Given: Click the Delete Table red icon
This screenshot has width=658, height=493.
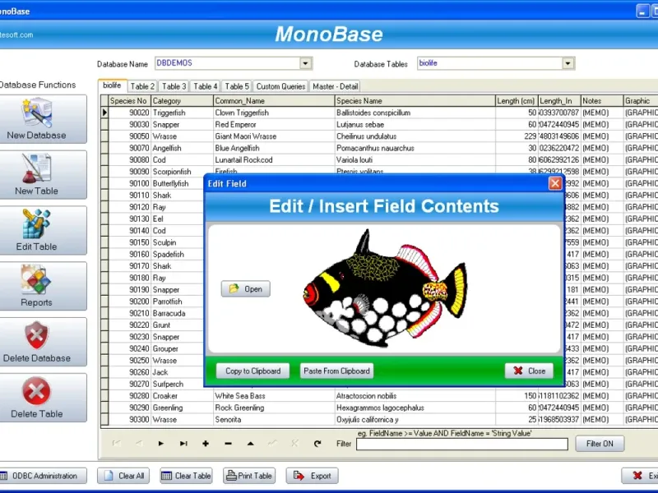Looking at the screenshot, I should tap(36, 391).
